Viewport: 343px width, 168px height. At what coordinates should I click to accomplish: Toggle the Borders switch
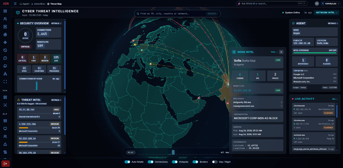195,162
